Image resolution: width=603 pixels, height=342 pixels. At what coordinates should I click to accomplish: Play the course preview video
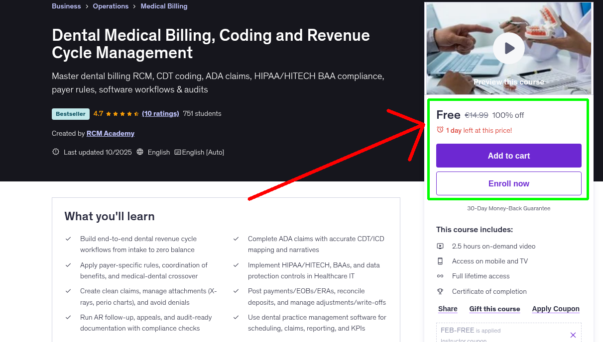508,48
